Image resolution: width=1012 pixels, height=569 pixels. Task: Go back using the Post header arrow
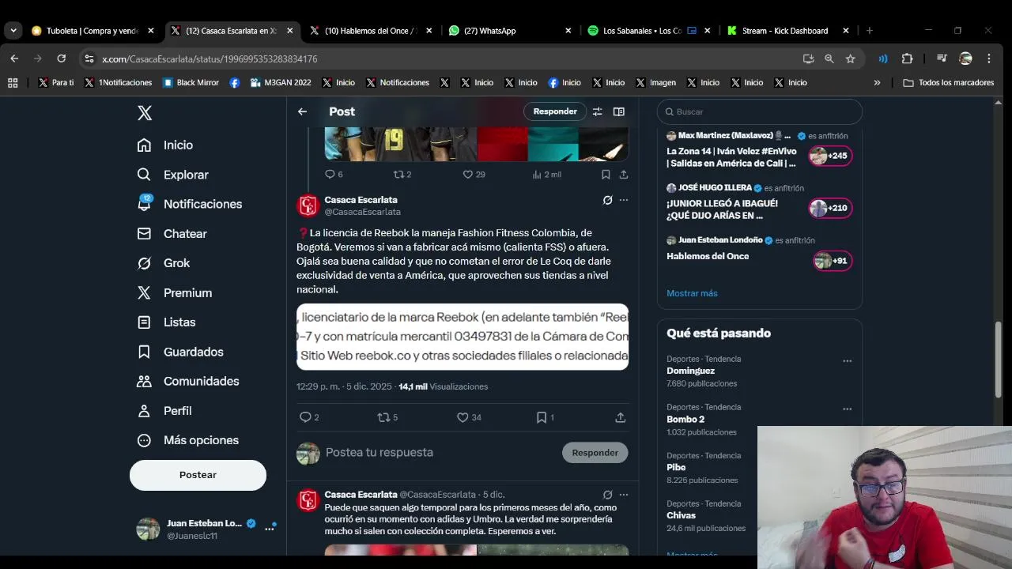point(302,111)
